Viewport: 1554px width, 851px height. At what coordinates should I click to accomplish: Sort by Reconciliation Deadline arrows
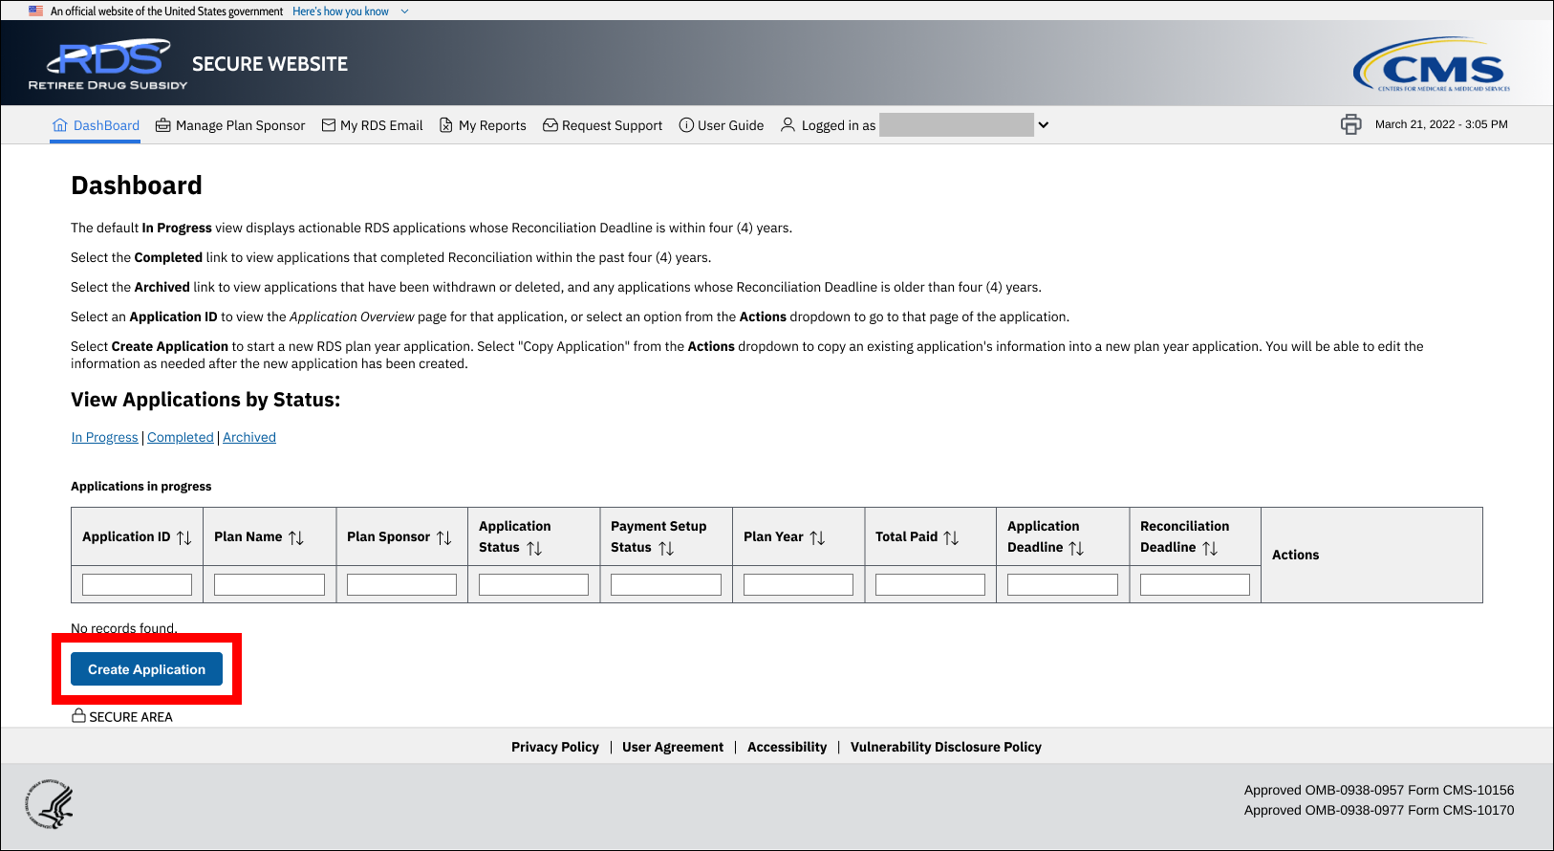click(1210, 548)
